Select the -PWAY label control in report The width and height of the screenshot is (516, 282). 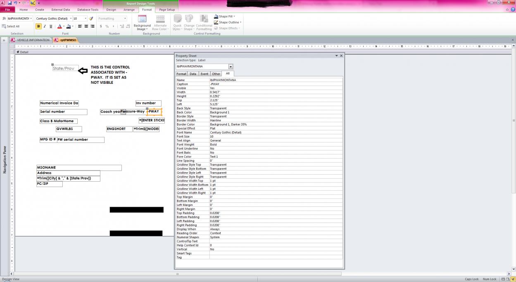[154, 111]
